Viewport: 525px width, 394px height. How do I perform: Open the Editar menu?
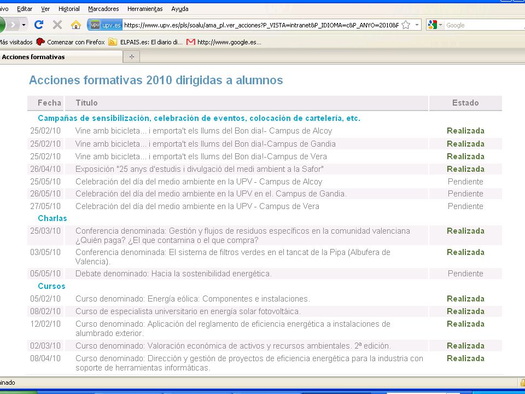tap(25, 9)
